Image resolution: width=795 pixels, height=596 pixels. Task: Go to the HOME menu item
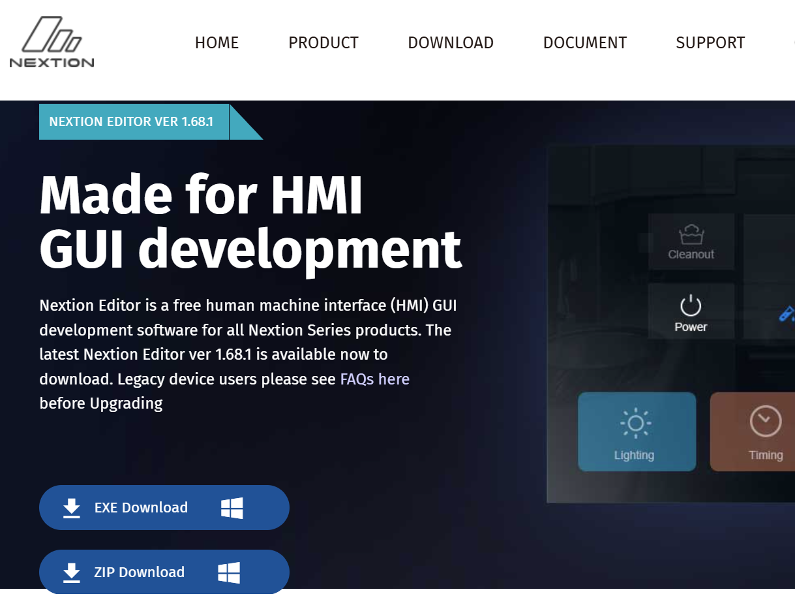pos(217,43)
